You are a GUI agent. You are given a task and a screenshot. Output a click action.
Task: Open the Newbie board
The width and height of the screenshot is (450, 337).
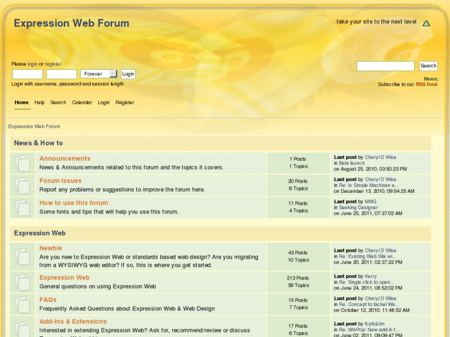click(x=51, y=248)
